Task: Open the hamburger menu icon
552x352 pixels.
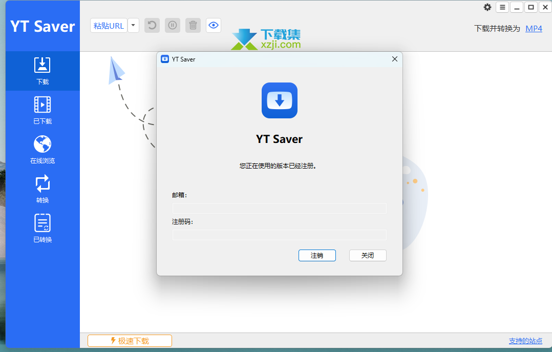Action: point(502,7)
